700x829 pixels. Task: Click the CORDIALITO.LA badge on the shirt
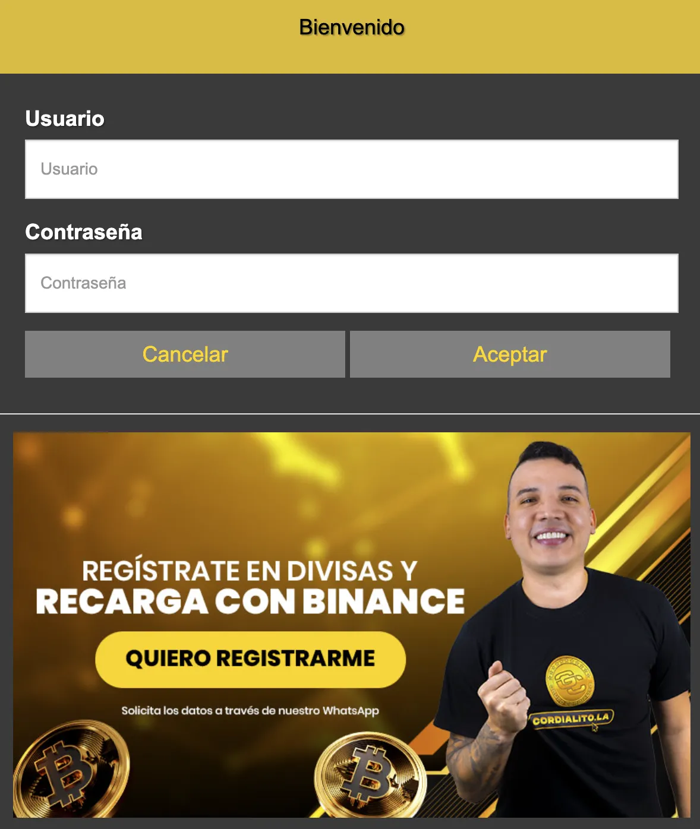570,719
